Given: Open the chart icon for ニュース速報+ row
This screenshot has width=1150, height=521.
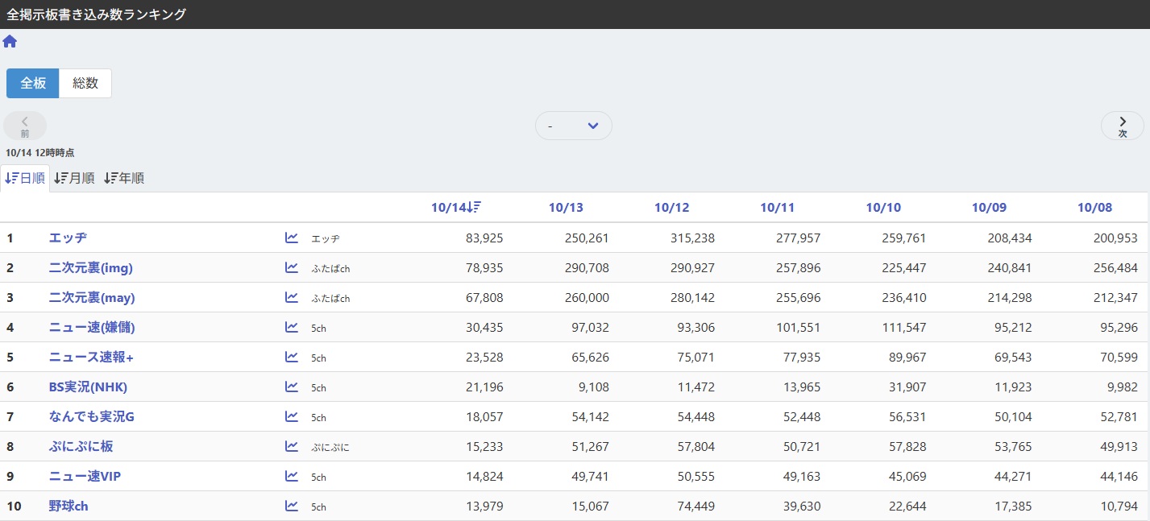Looking at the screenshot, I should tap(292, 357).
